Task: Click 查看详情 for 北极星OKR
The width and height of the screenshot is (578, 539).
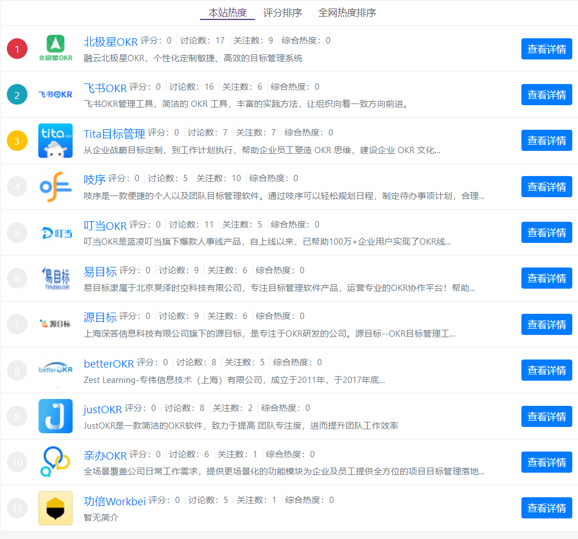Action: coord(547,49)
